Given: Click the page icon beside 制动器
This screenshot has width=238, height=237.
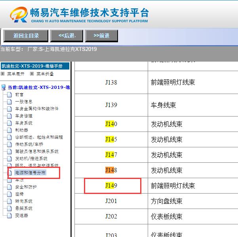Looking at the screenshot, I should coord(10,130).
